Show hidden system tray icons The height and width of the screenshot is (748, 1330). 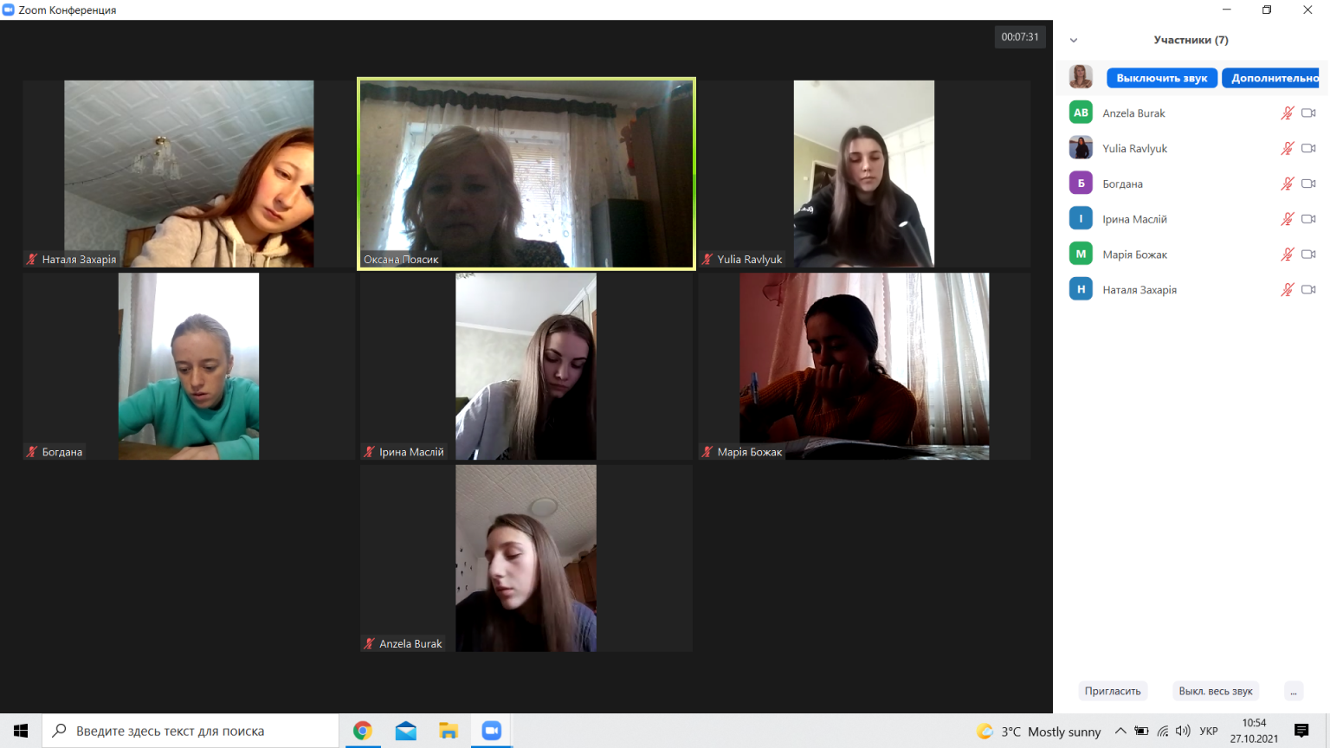pos(1120,731)
